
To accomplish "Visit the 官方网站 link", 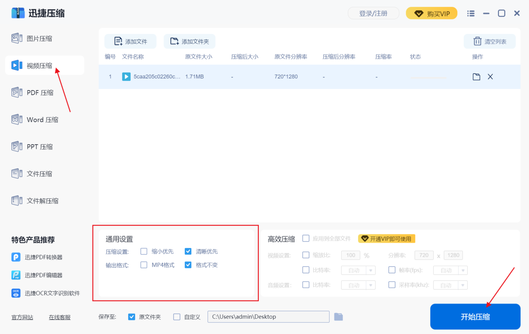I will [22, 317].
